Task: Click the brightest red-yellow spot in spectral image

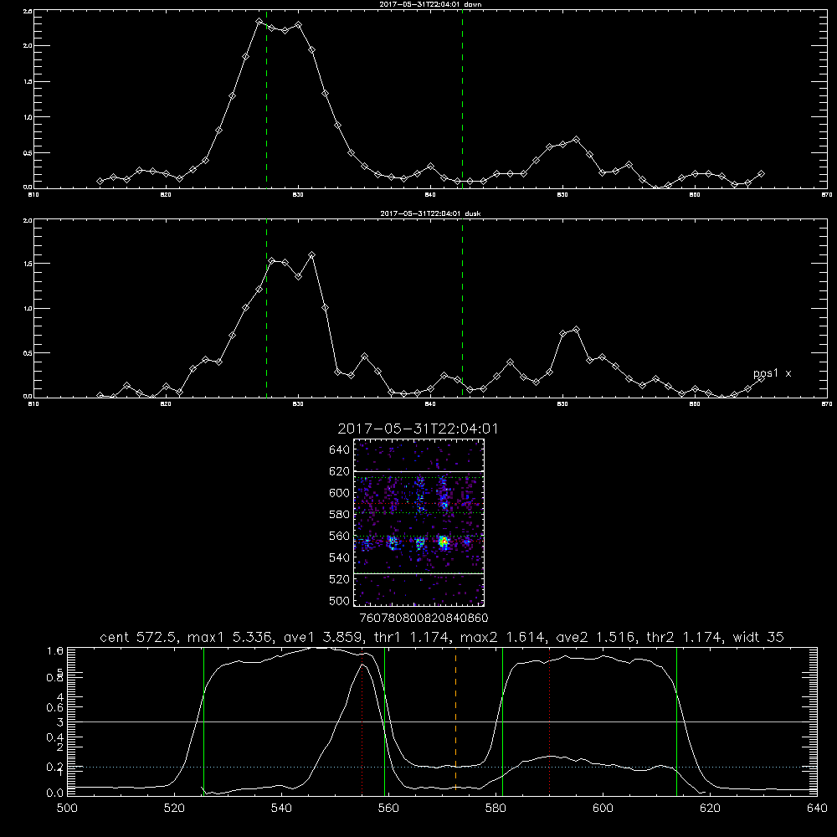Action: point(443,542)
